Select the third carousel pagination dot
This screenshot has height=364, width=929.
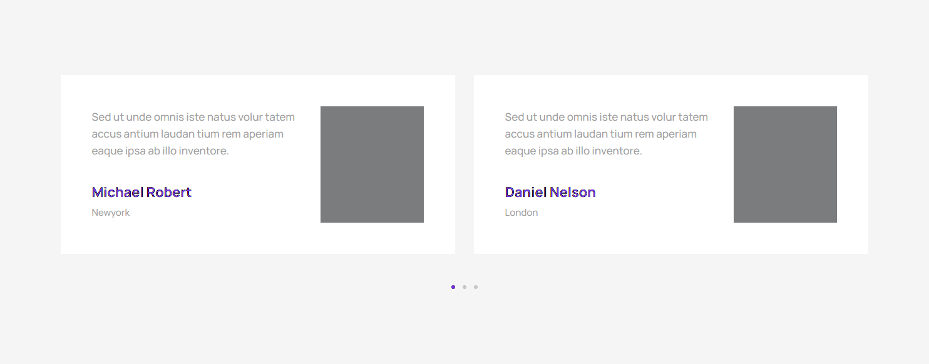(x=476, y=287)
